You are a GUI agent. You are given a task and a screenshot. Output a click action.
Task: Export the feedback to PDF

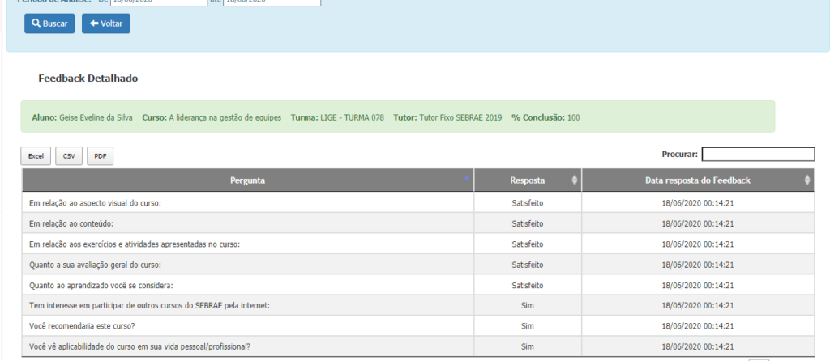coord(100,156)
